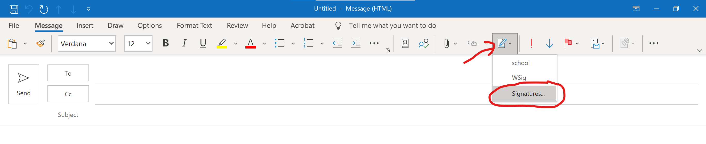
Task: Click the Follow Up flag icon
Action: 568,43
